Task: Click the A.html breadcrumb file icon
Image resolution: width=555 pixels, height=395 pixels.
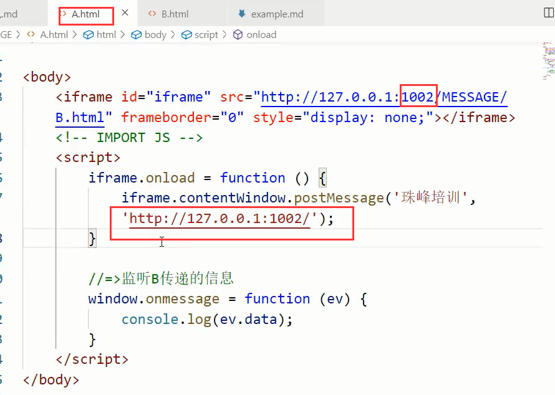Action: (x=31, y=34)
